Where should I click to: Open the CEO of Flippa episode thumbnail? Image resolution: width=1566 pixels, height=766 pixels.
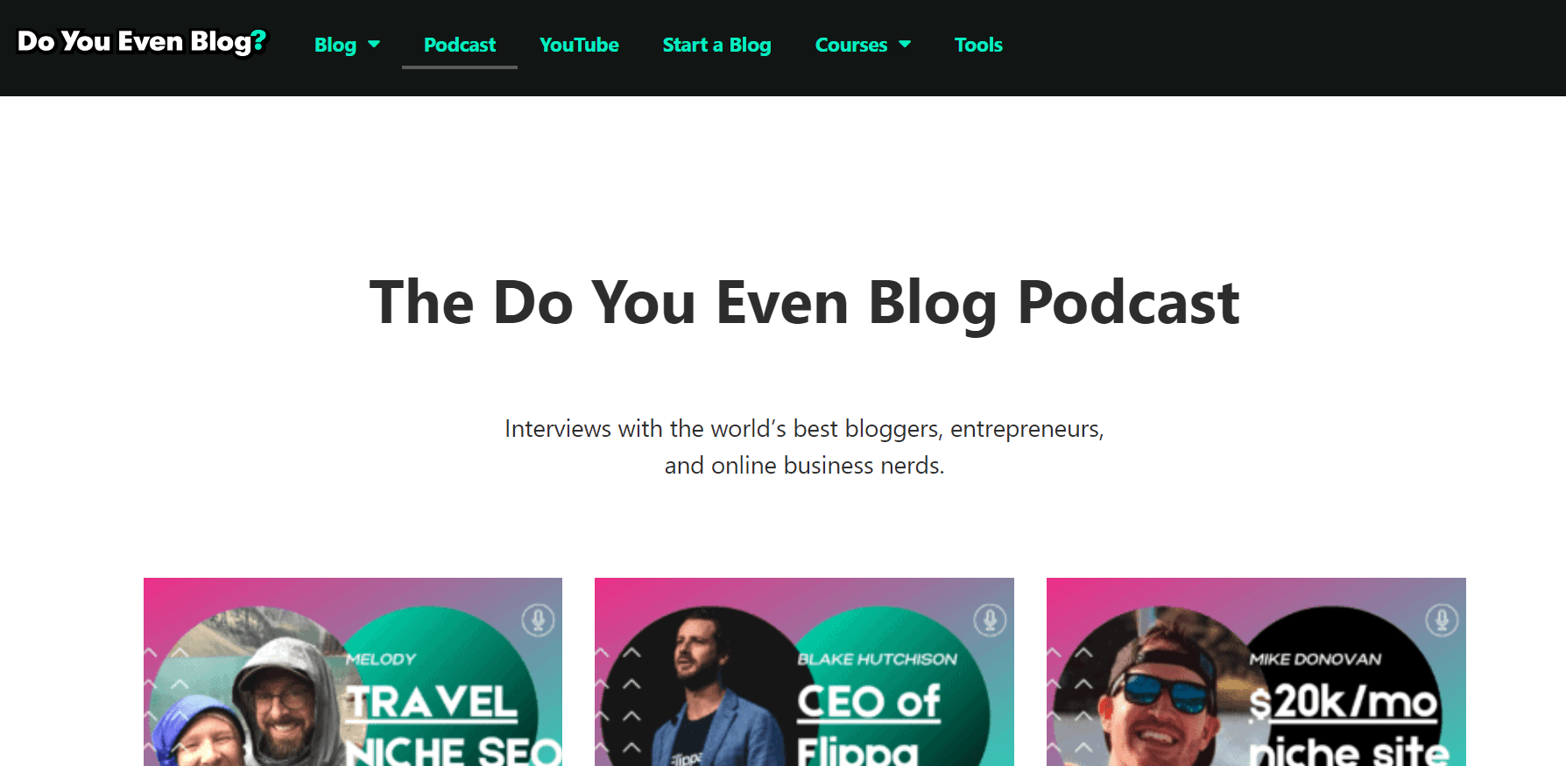click(804, 671)
